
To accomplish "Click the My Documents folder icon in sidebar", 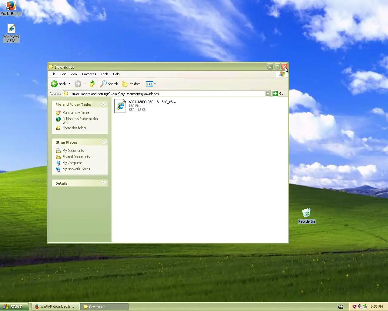I will click(x=58, y=151).
